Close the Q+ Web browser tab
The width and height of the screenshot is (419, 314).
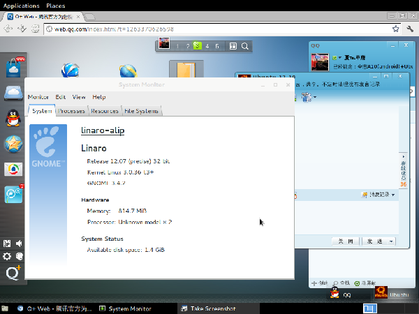point(78,17)
